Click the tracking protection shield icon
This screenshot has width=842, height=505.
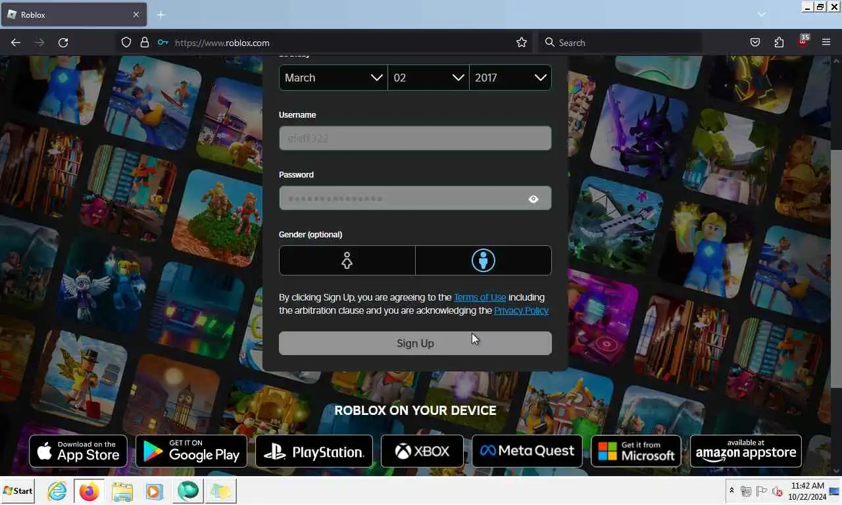pyautogui.click(x=126, y=43)
